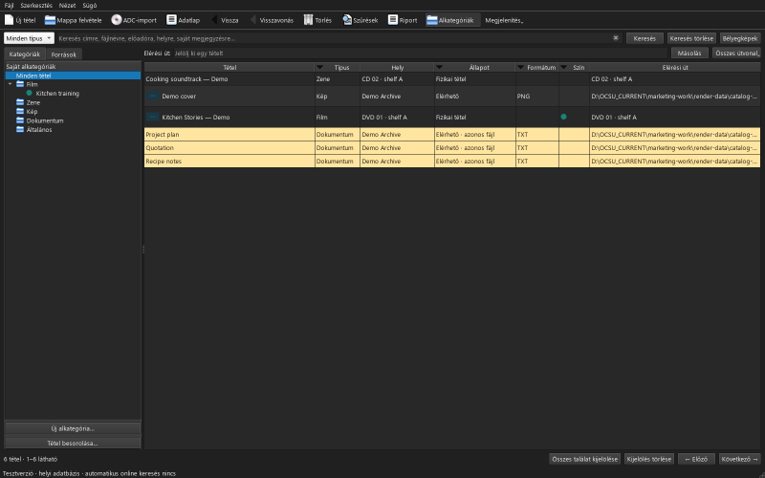Go back using the Vissza arrow
Viewport: 765px width, 478px height.
tap(225, 20)
